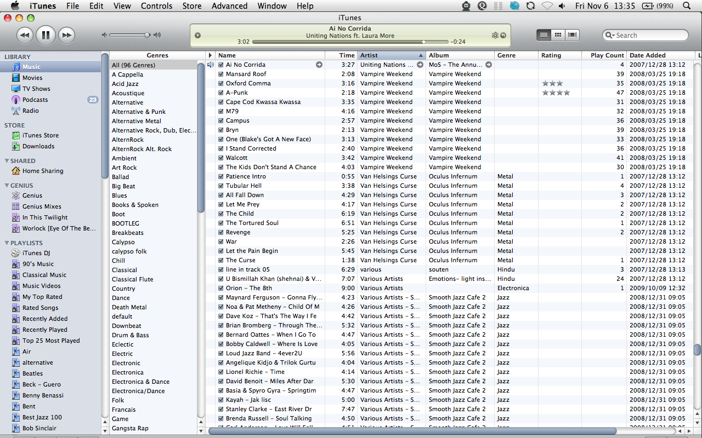The width and height of the screenshot is (702, 438).
Task: Click the Spotlight magnifier in menu bar
Action: 687,6
